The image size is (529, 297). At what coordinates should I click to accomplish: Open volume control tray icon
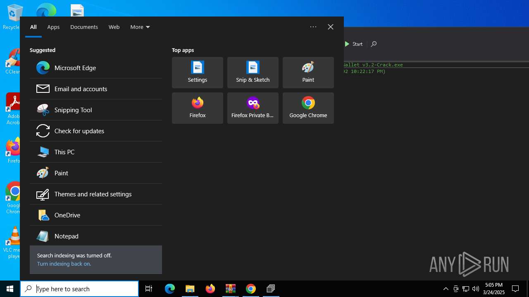[476, 289]
